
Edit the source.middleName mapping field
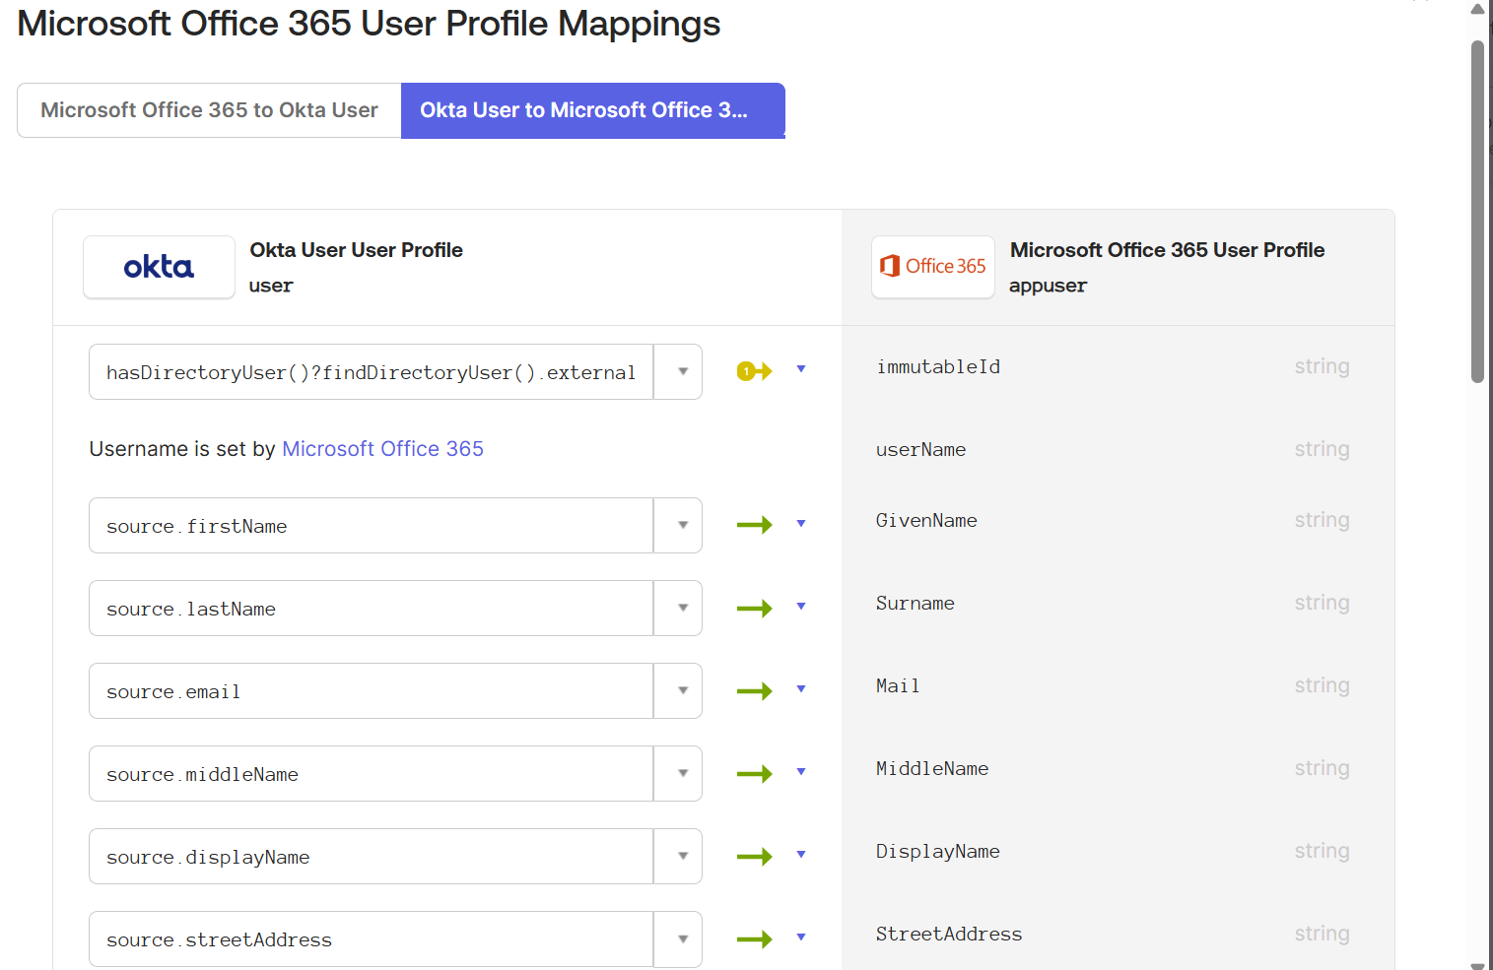tap(372, 773)
